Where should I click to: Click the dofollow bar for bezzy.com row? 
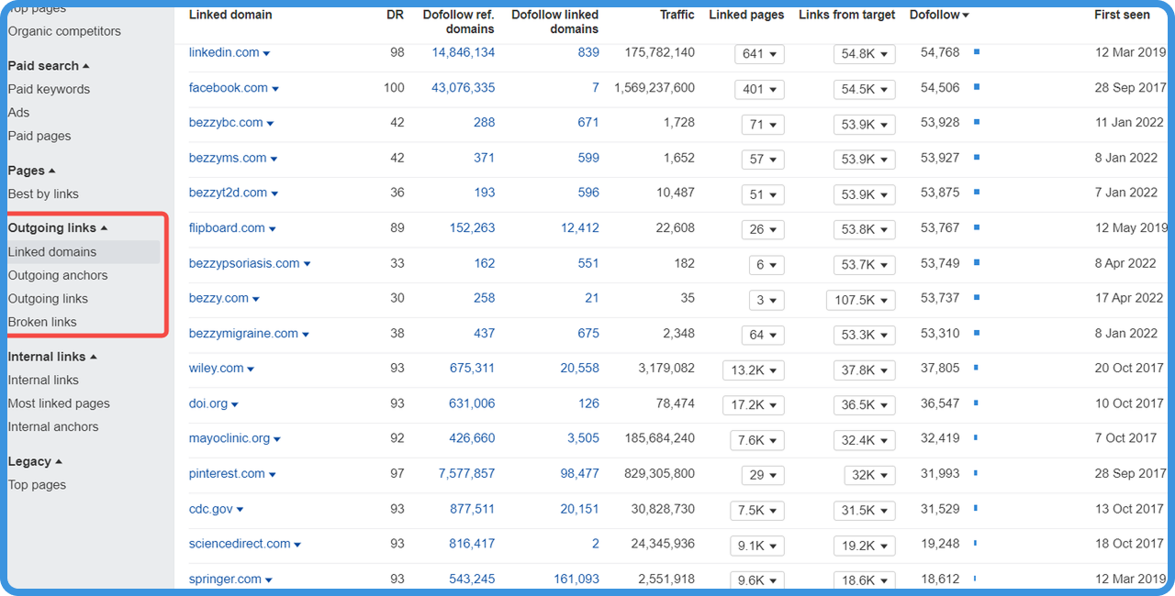point(977,298)
